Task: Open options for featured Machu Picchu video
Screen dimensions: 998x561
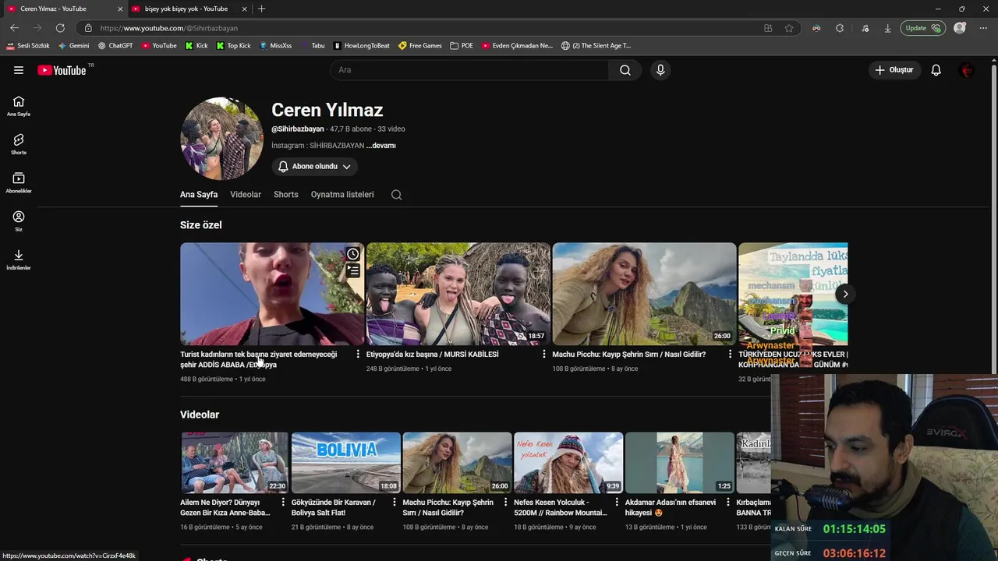Action: pos(731,355)
